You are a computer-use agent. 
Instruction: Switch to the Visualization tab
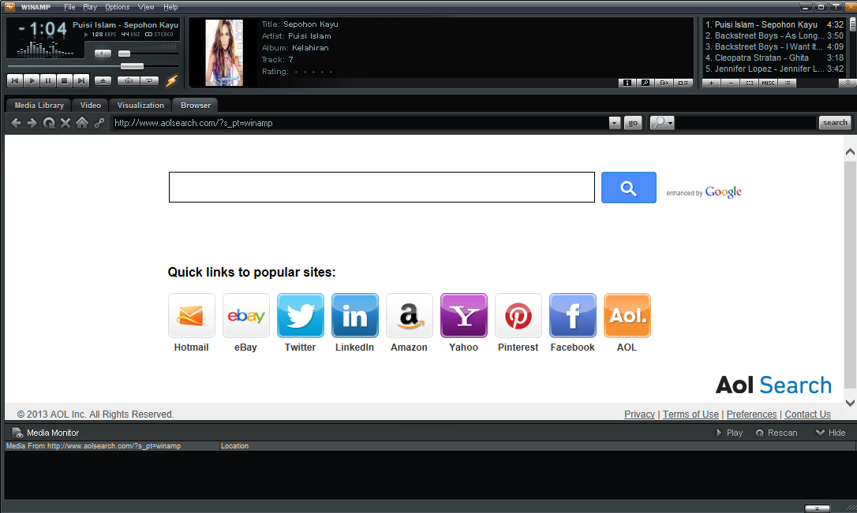pos(140,106)
